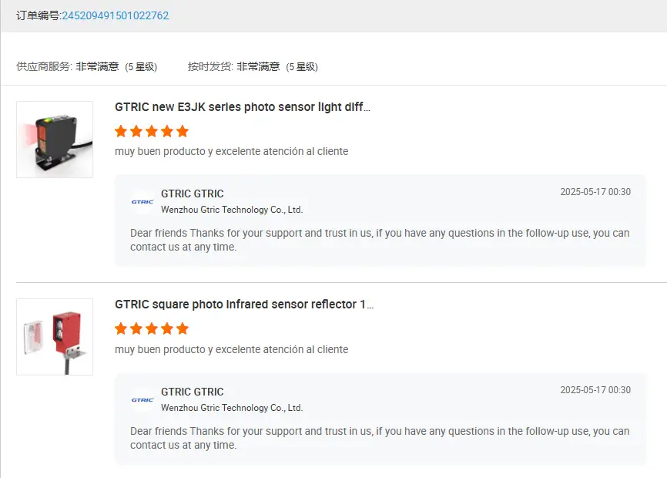The height and width of the screenshot is (478, 667).
Task: Click the 供应商服务 satisfaction rating text
Action: (116, 67)
